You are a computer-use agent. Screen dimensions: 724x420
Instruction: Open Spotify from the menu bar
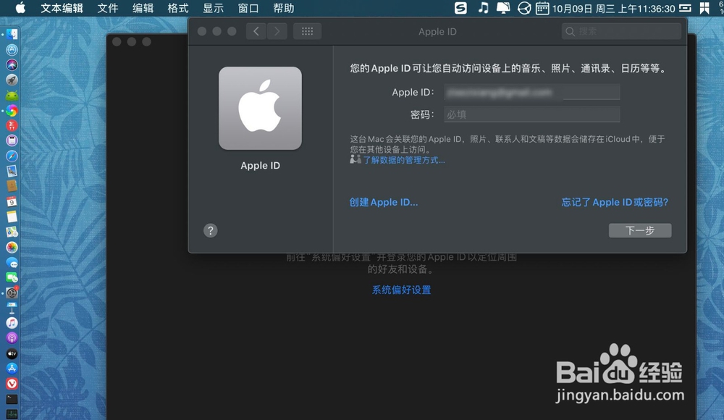coord(460,9)
